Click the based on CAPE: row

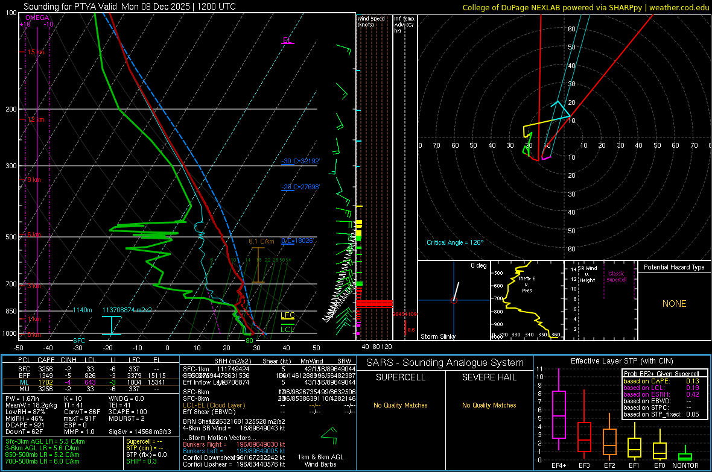tap(661, 381)
